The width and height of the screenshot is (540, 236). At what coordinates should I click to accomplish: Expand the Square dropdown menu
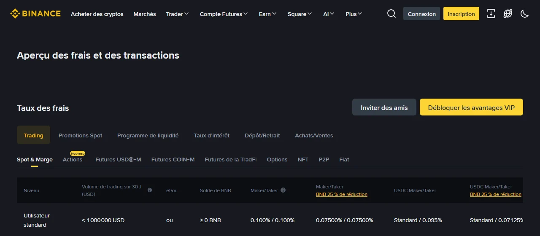(300, 14)
